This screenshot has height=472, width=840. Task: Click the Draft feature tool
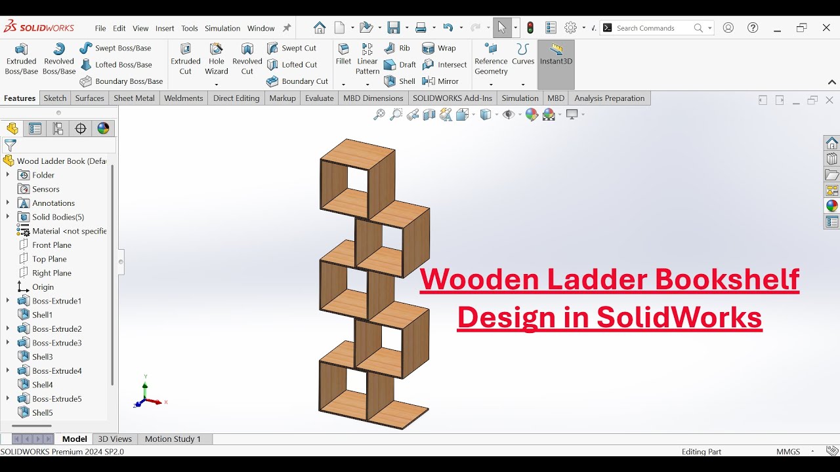[400, 65]
